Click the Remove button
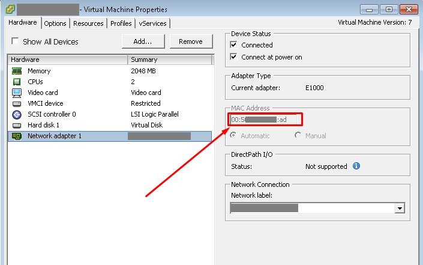 click(190, 41)
